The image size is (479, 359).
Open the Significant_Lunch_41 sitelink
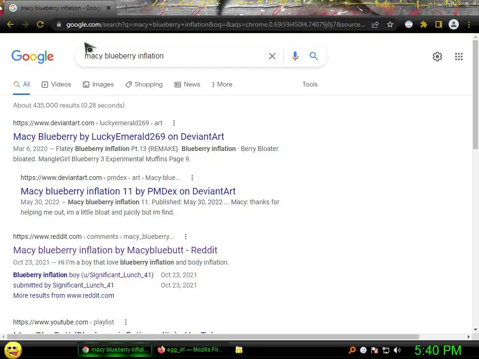83,275
